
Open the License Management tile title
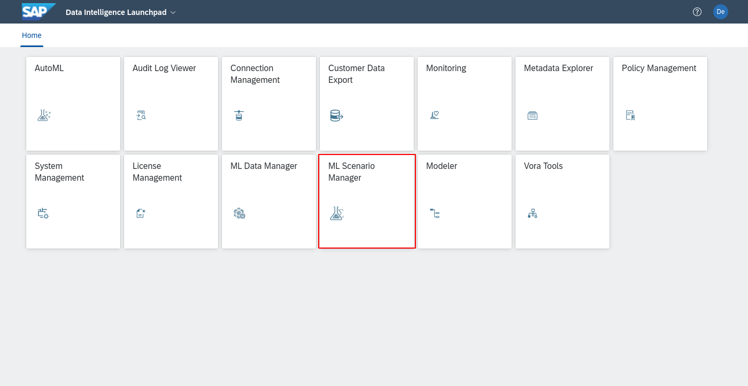click(x=157, y=172)
